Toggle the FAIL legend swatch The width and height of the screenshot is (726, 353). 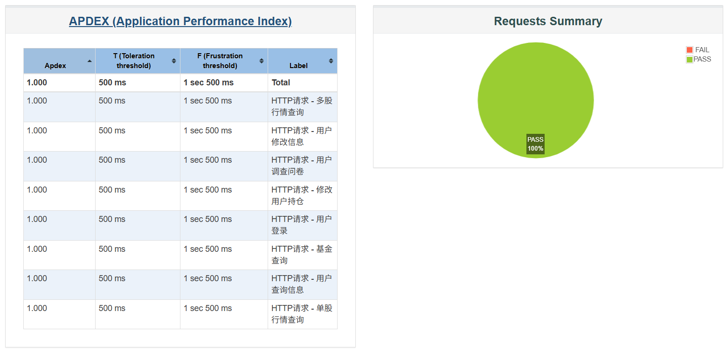point(690,50)
